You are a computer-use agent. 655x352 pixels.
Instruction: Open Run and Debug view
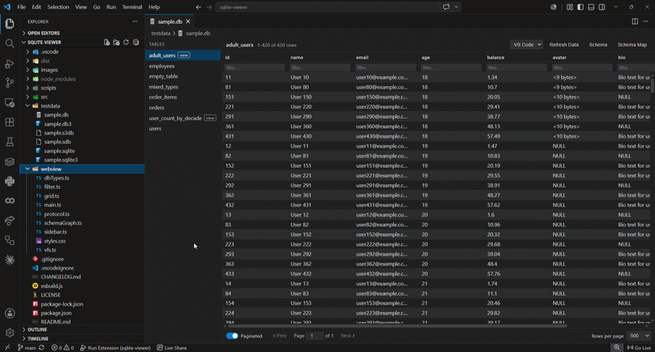[10, 64]
